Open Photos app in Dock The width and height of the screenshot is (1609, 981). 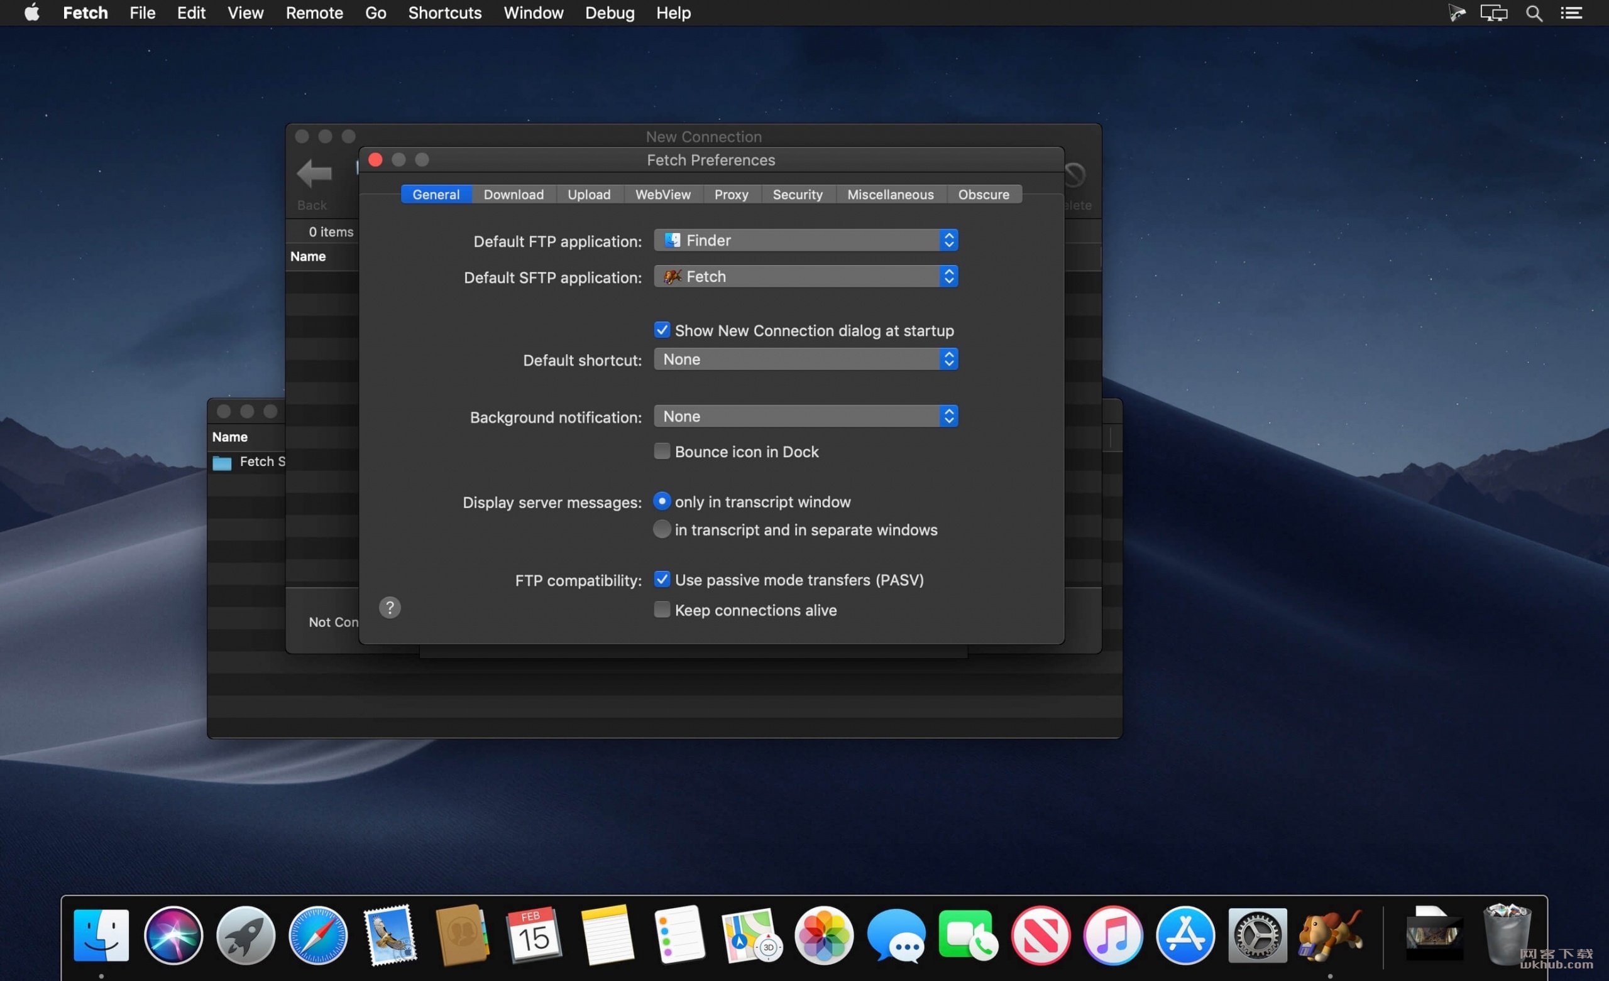click(824, 935)
